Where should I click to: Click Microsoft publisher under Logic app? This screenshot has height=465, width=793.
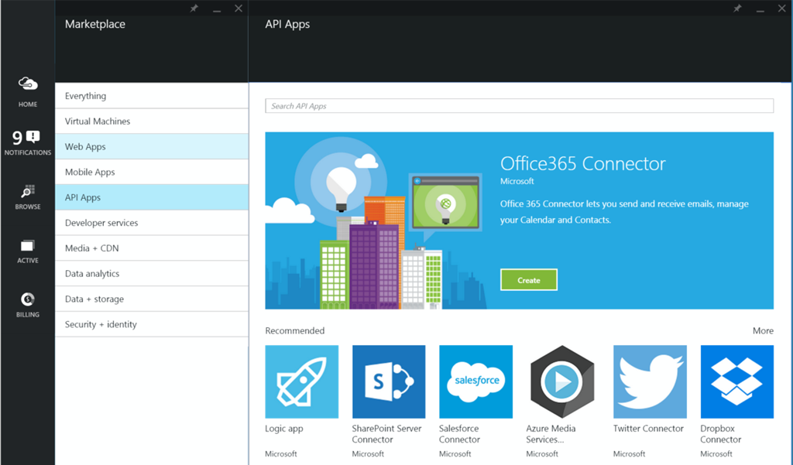281,454
